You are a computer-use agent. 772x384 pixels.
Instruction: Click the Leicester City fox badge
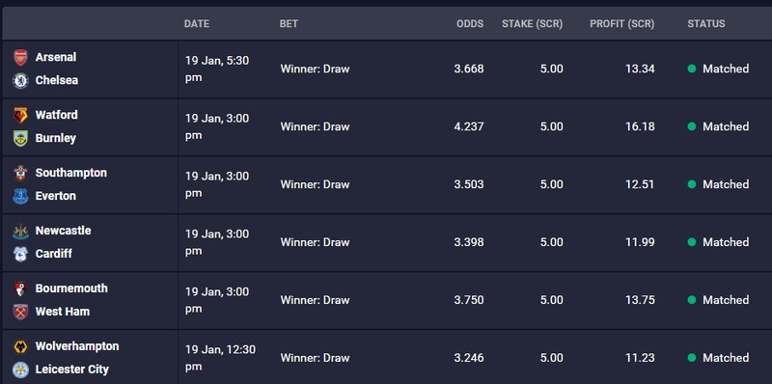(20, 370)
